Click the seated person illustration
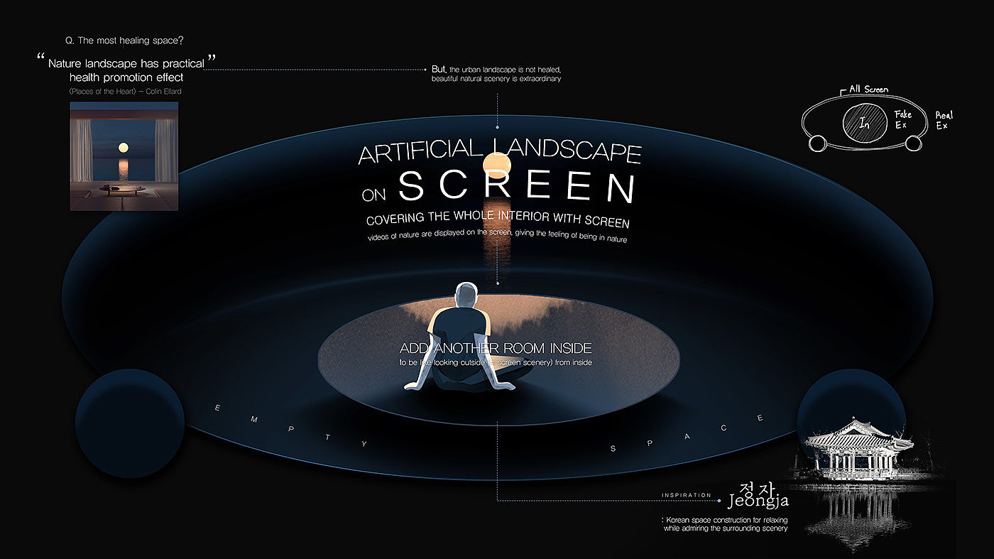The image size is (994, 559). pyautogui.click(x=466, y=337)
